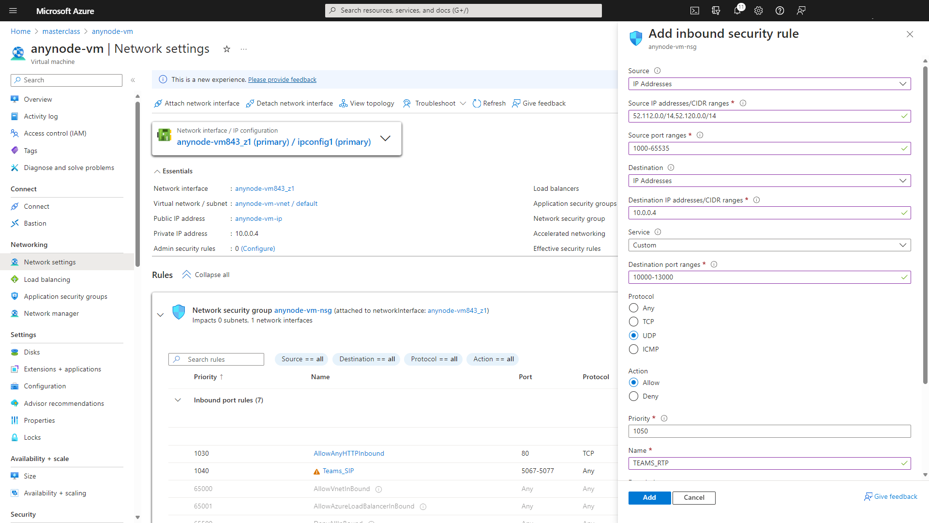Click Add button to save rule

pos(649,497)
